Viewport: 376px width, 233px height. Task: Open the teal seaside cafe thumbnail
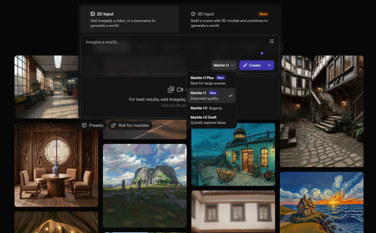233,154
